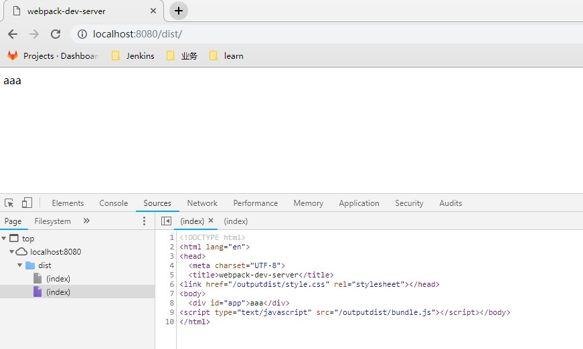This screenshot has width=583, height=349.
Task: Switch to the Security panel
Action: (x=409, y=203)
